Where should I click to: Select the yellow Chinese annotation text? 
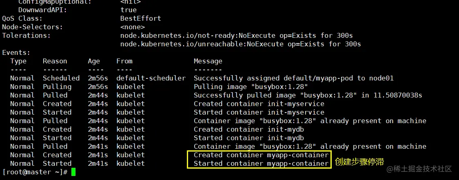pyautogui.click(x=359, y=162)
